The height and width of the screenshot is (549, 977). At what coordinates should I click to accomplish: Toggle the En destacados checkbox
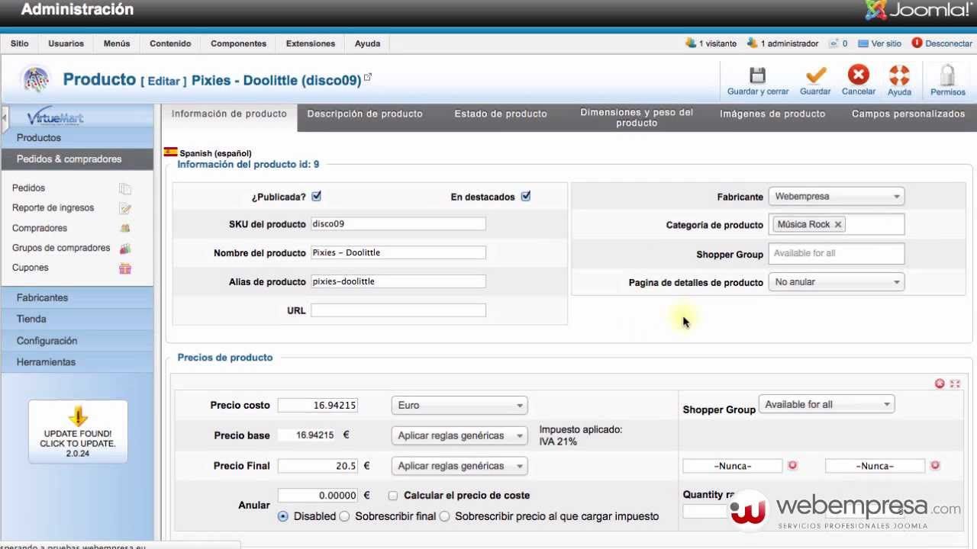[x=525, y=196]
